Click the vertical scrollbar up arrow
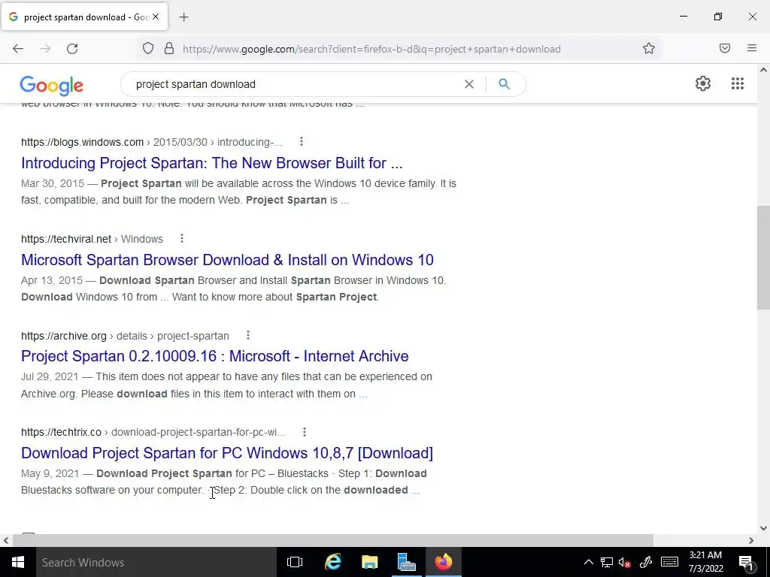The width and height of the screenshot is (770, 577). (x=763, y=70)
